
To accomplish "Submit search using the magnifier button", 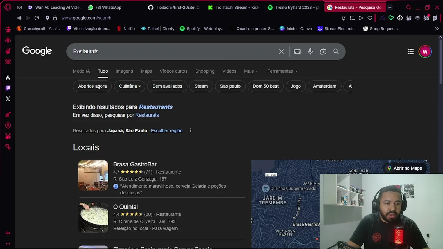I will pyautogui.click(x=336, y=52).
